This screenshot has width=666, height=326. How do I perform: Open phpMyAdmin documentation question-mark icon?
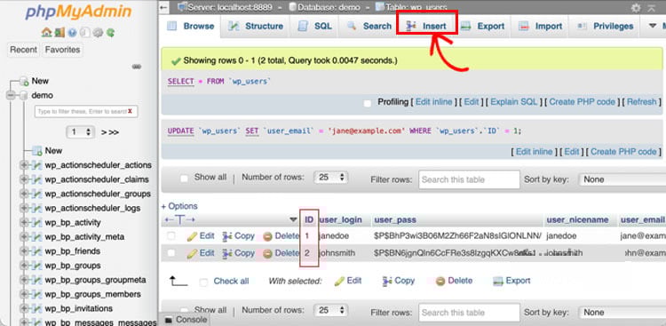(x=72, y=32)
